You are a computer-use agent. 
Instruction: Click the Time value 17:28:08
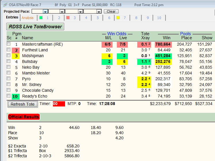[x=107, y=104]
